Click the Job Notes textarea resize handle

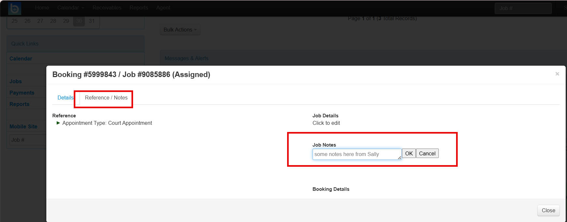tap(399, 158)
